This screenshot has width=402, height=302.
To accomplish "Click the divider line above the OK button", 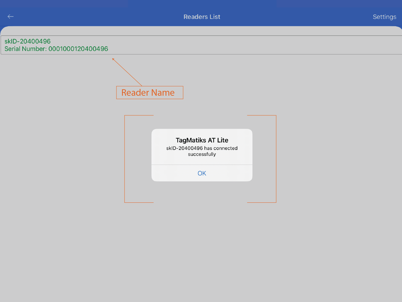I will tap(202, 165).
